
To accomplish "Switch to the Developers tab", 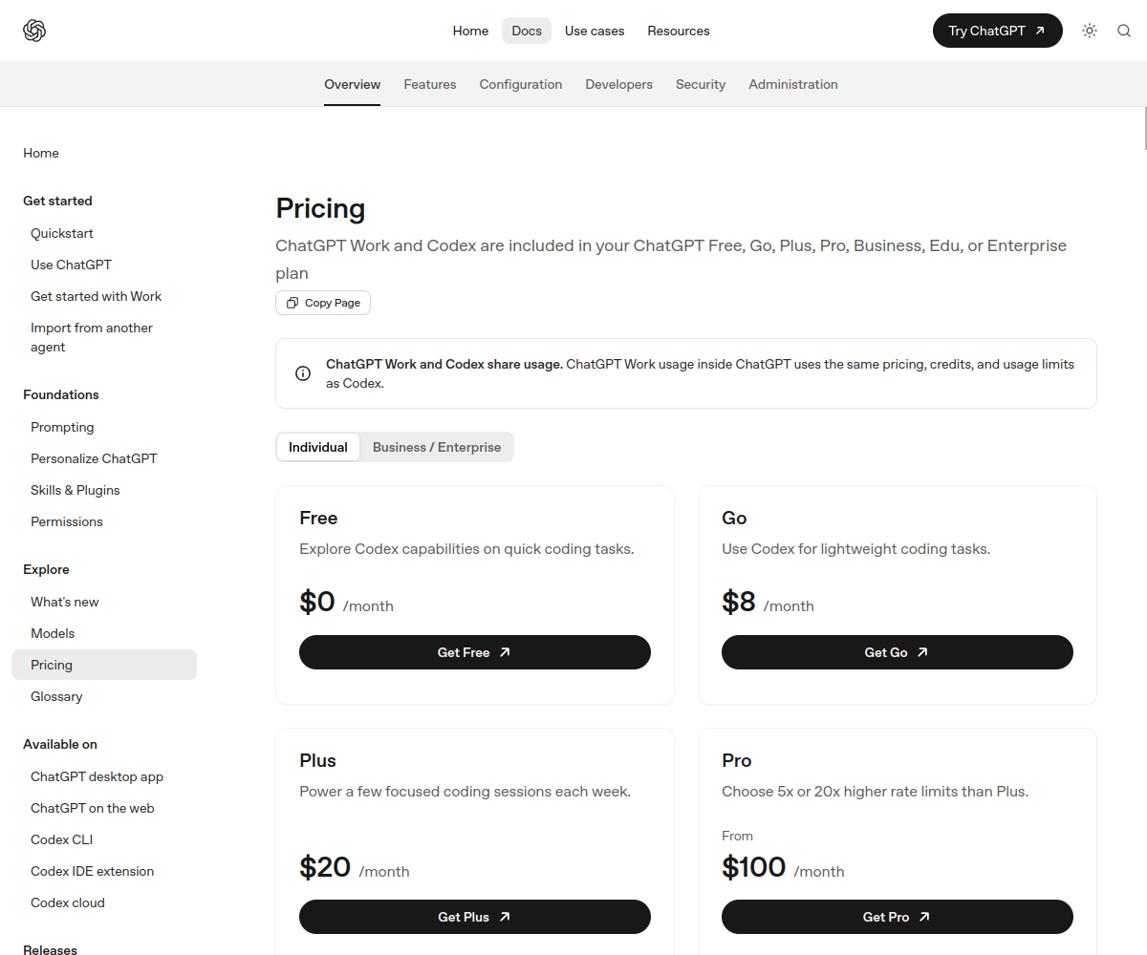I will click(x=619, y=84).
